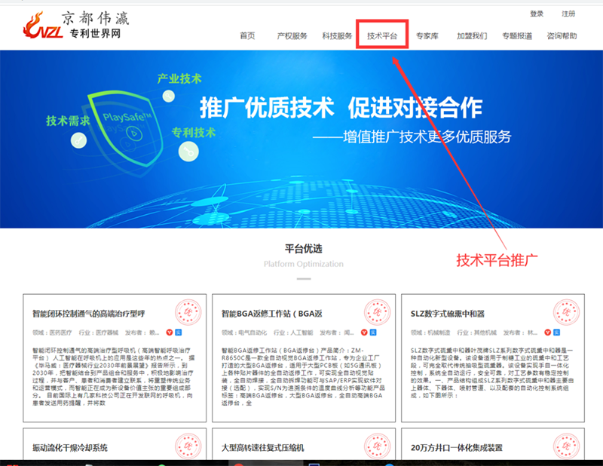Viewport: 603px width, 466px height.
Task: Open the 咨询帮助 help page
Action: [x=562, y=35]
